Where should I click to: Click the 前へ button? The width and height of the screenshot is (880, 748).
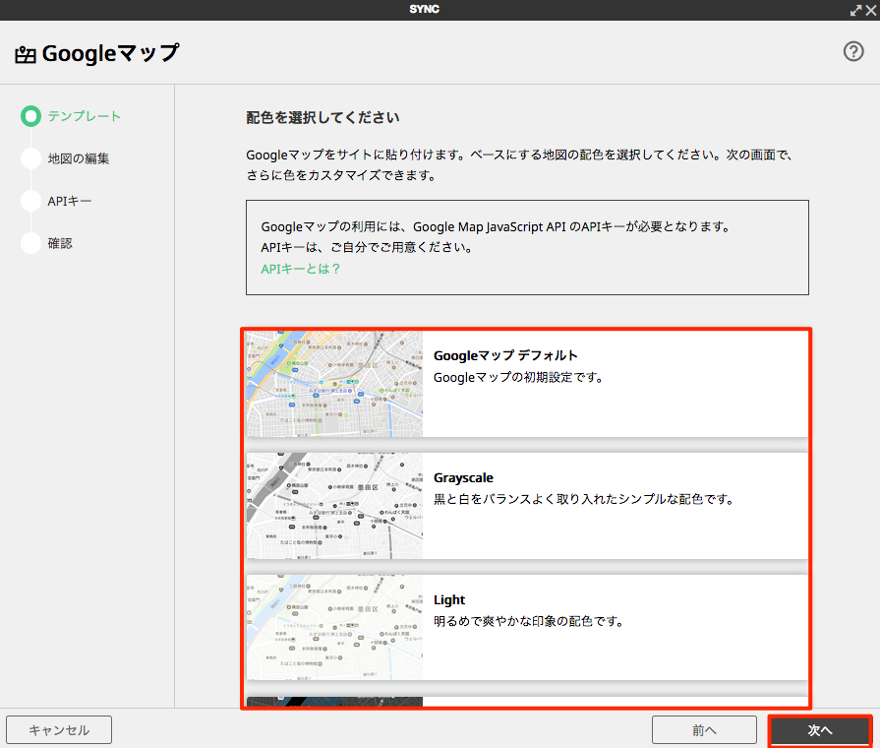point(704,730)
